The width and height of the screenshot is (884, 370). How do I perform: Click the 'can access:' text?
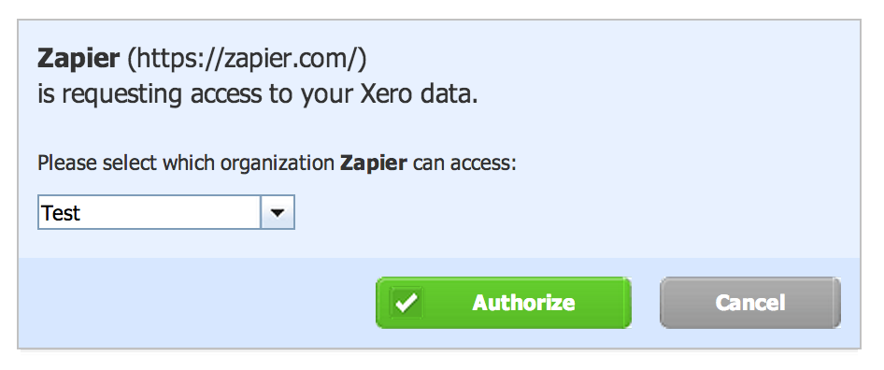click(x=464, y=164)
